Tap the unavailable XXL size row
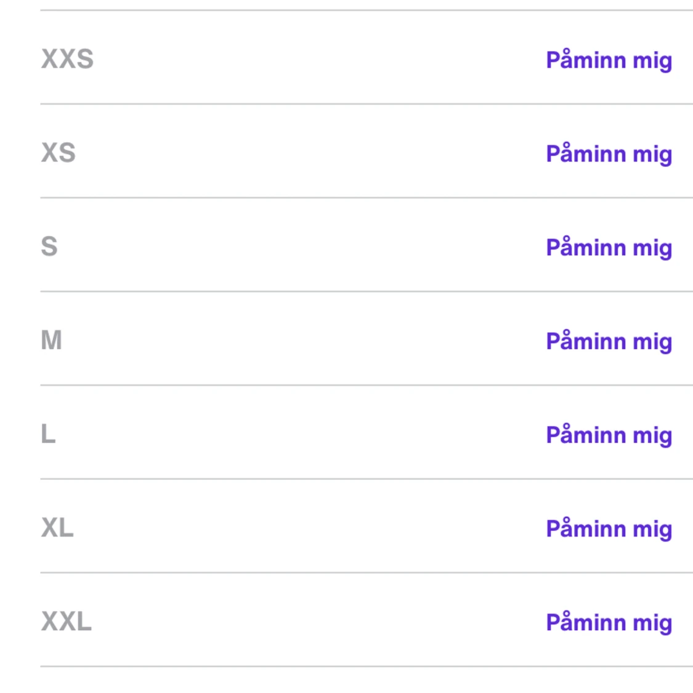Image resolution: width=693 pixels, height=693 pixels. pos(308,620)
